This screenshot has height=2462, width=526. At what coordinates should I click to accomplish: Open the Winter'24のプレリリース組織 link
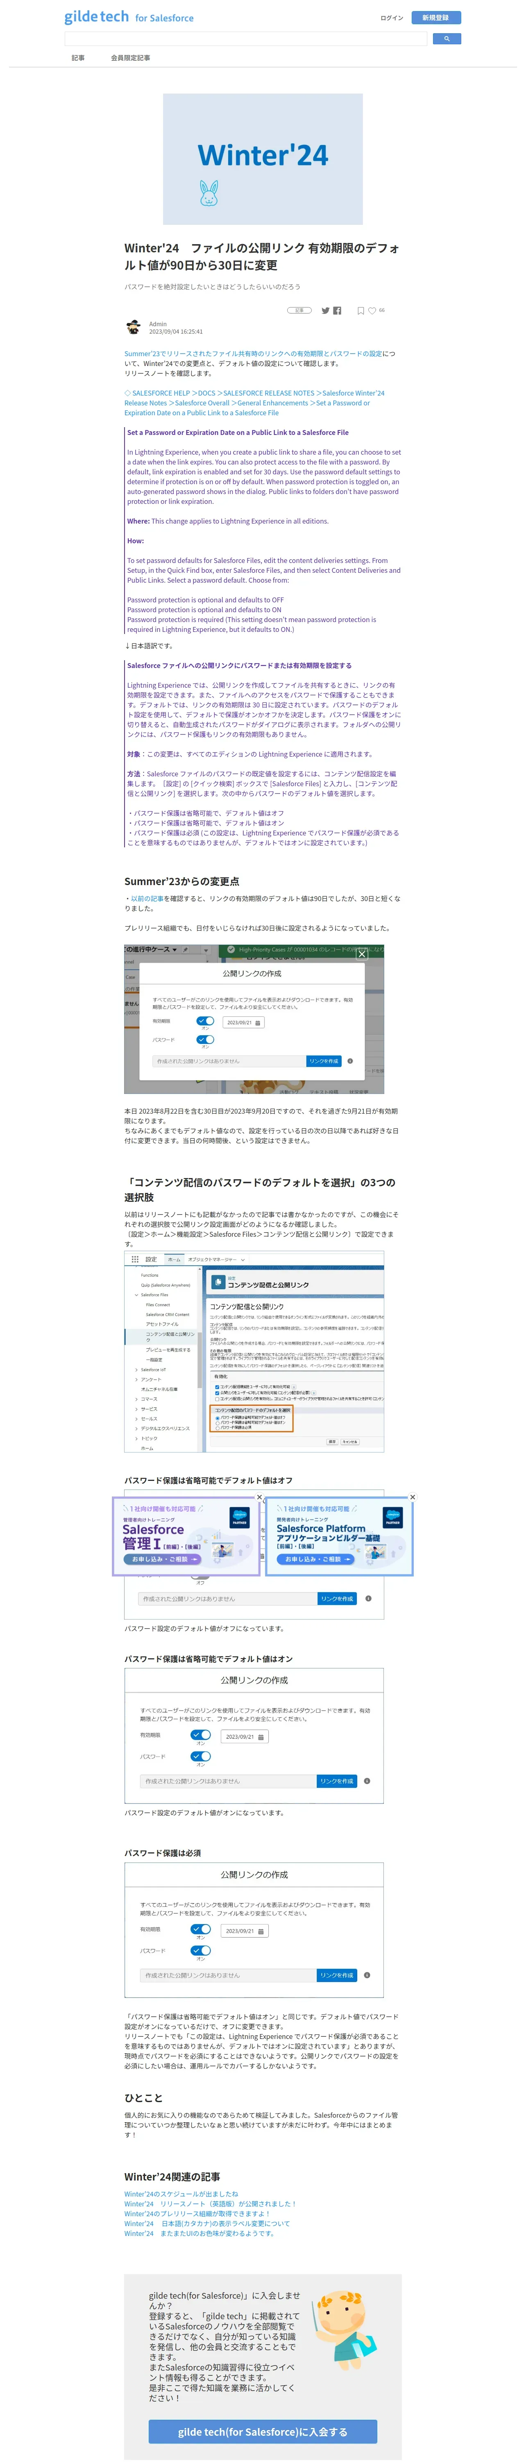(197, 2213)
